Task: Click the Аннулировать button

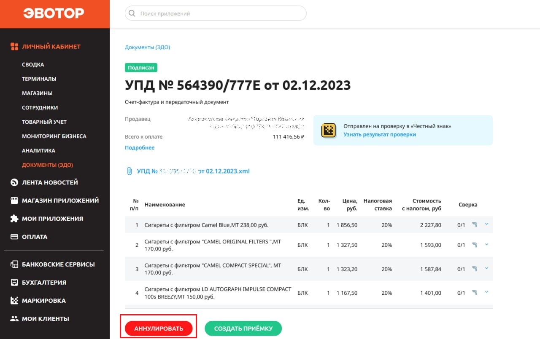Action: [x=159, y=328]
